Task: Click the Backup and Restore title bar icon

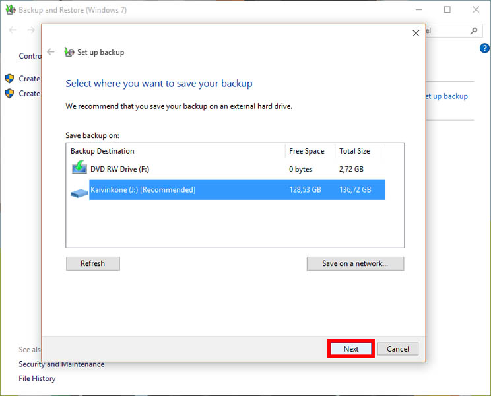Action: 10,10
